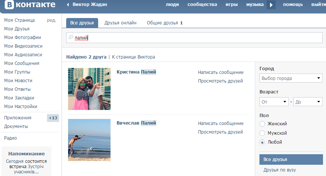Viewport: 326px width, 176px height.
Task: Select the Женский gender radio button
Action: (262, 123)
